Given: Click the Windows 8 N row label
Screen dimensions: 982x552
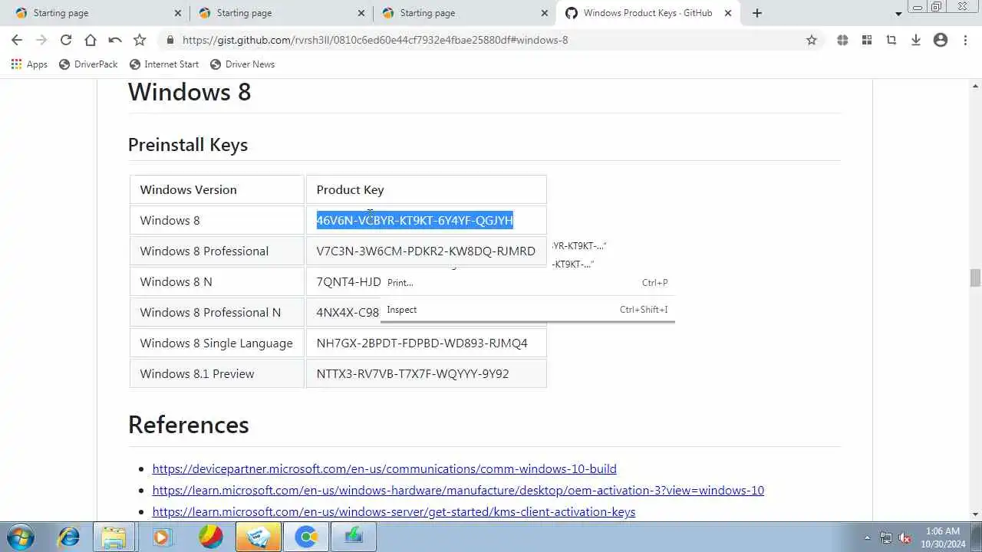Looking at the screenshot, I should 176,281.
